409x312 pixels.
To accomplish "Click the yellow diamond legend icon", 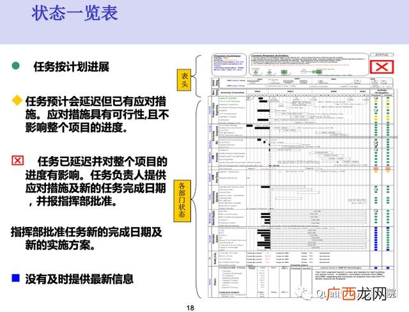I will 17,100.
